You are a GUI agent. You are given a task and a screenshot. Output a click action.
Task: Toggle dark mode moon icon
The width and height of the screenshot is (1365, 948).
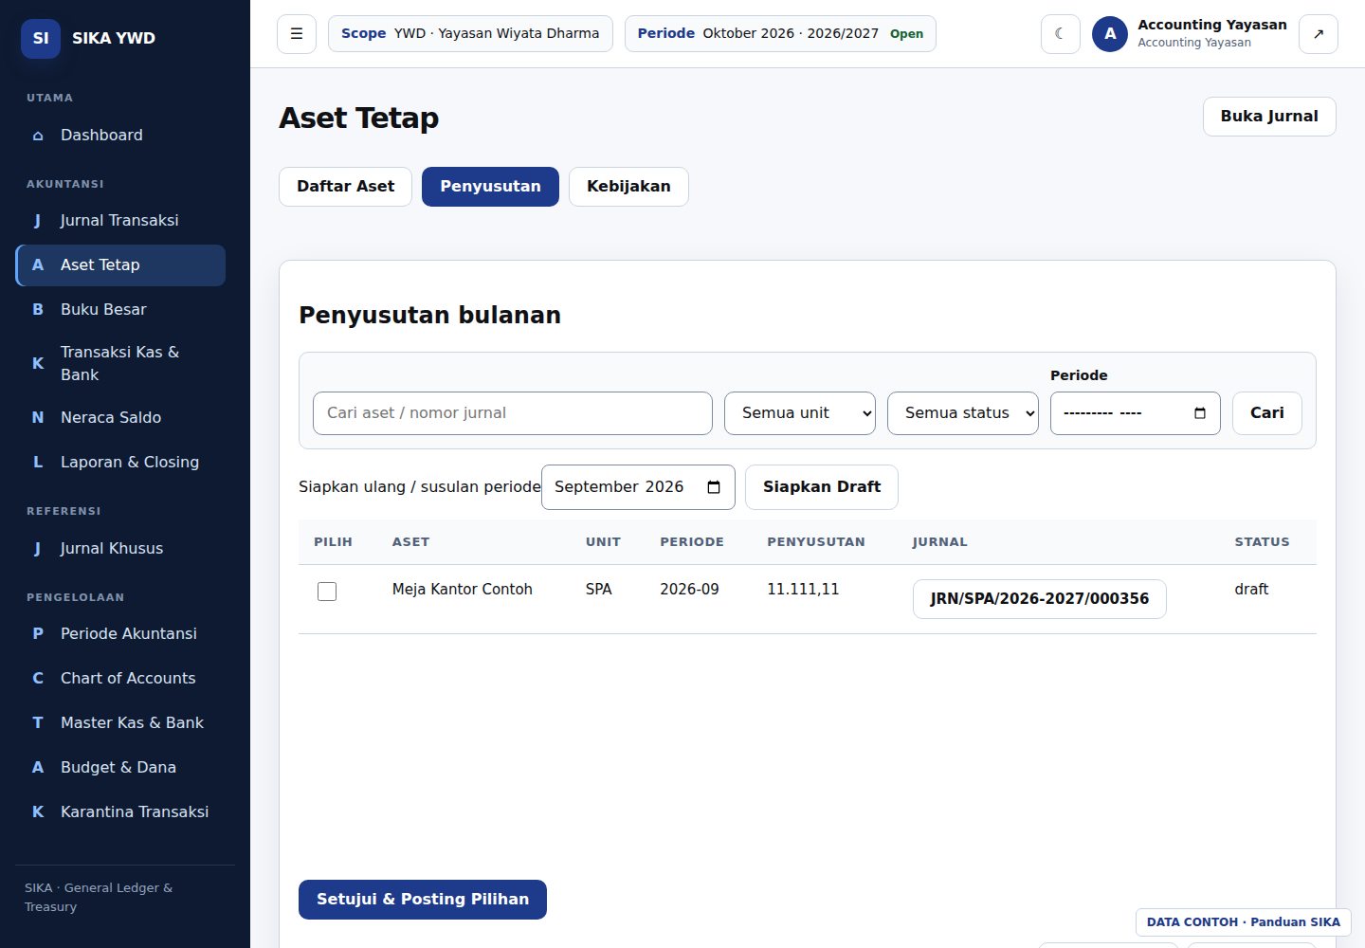click(1061, 34)
